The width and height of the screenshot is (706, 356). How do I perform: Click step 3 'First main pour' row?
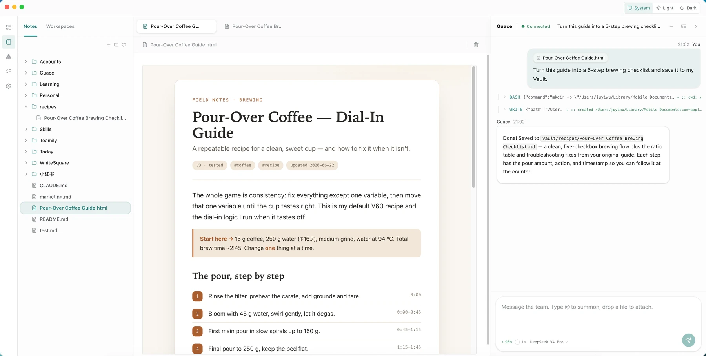[306, 331]
